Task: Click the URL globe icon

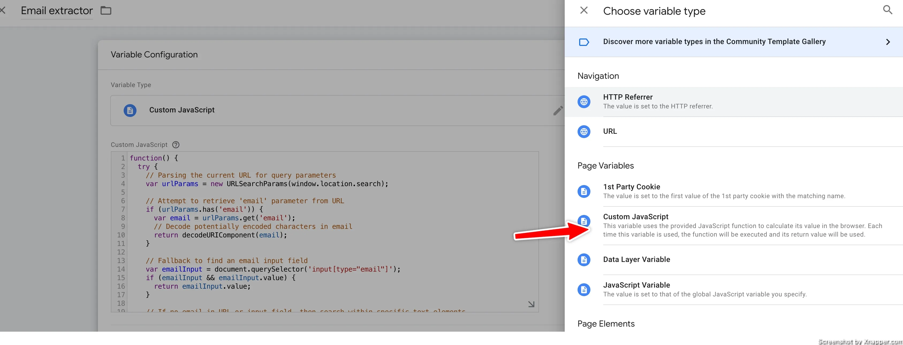Action: [x=584, y=132]
